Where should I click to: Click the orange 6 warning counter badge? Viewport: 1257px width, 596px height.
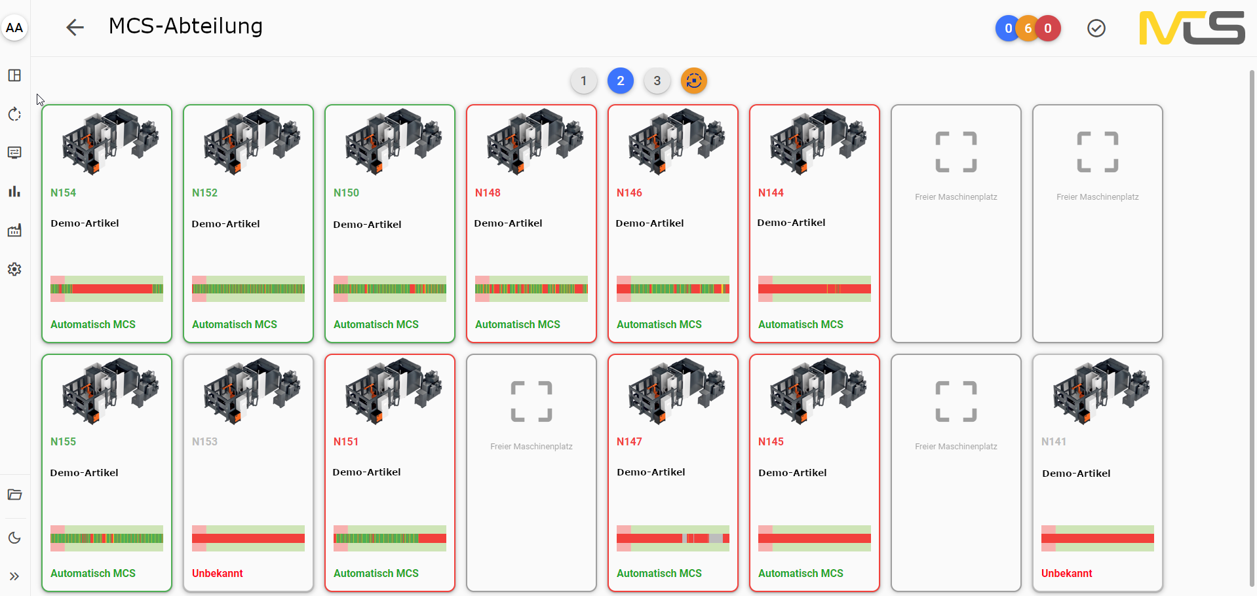click(1028, 28)
